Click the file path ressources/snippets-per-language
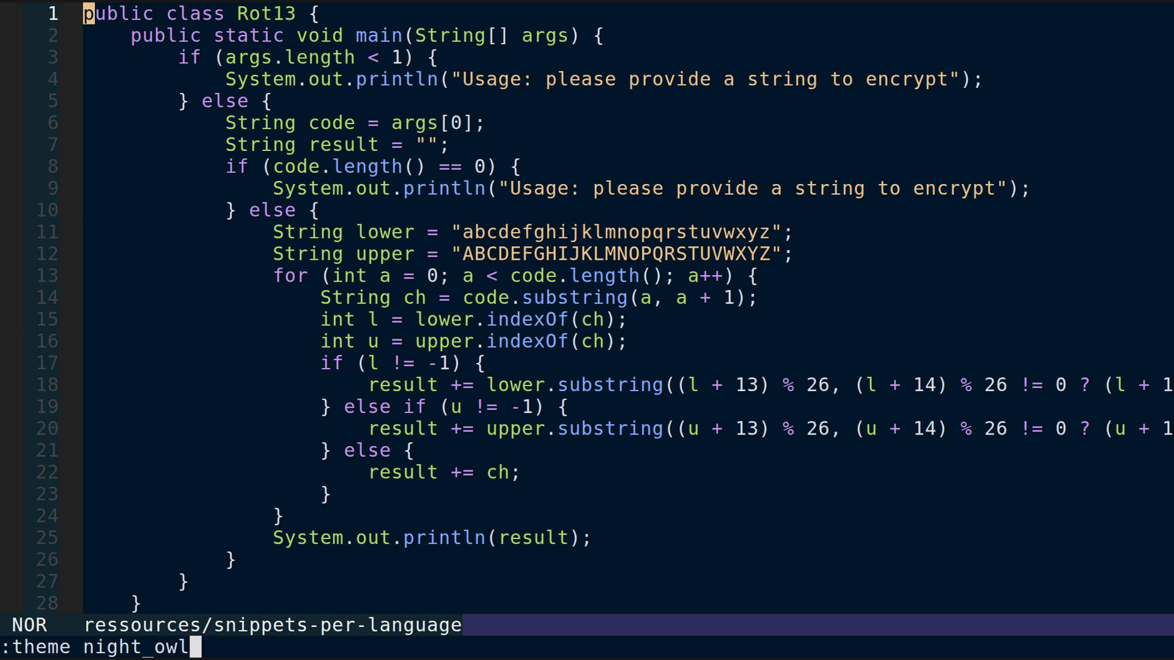The image size is (1174, 660). 272,625
